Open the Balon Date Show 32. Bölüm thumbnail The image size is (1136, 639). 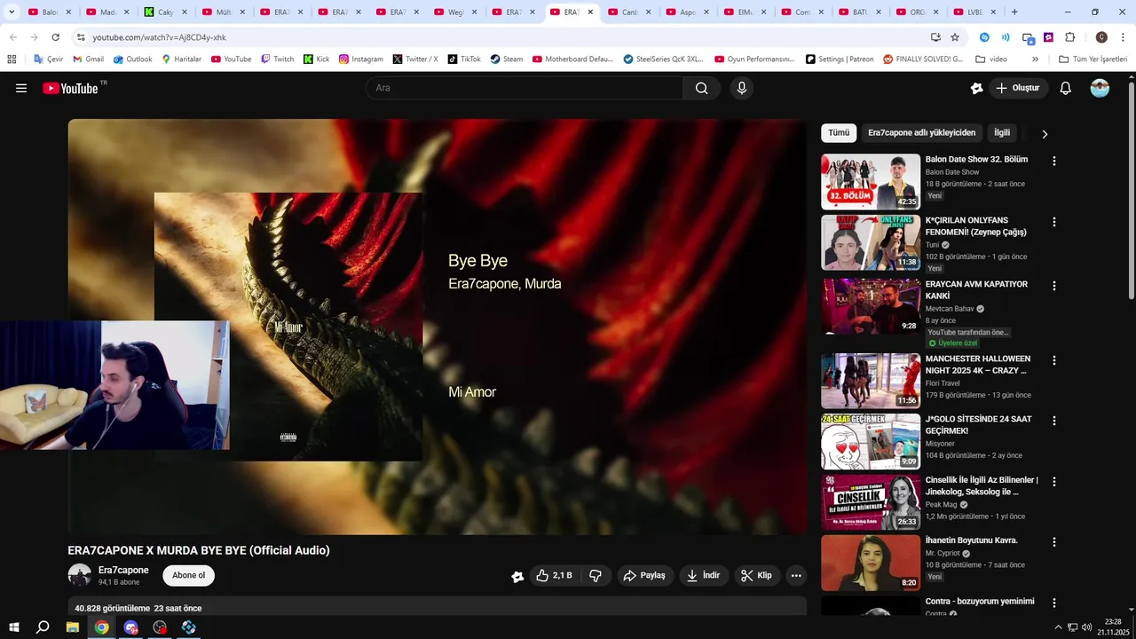(871, 182)
